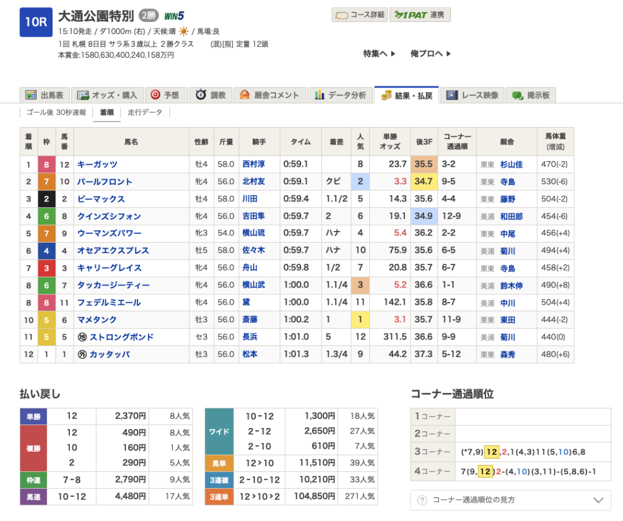Click the 後3F column header
623x521 pixels.
pos(424,142)
